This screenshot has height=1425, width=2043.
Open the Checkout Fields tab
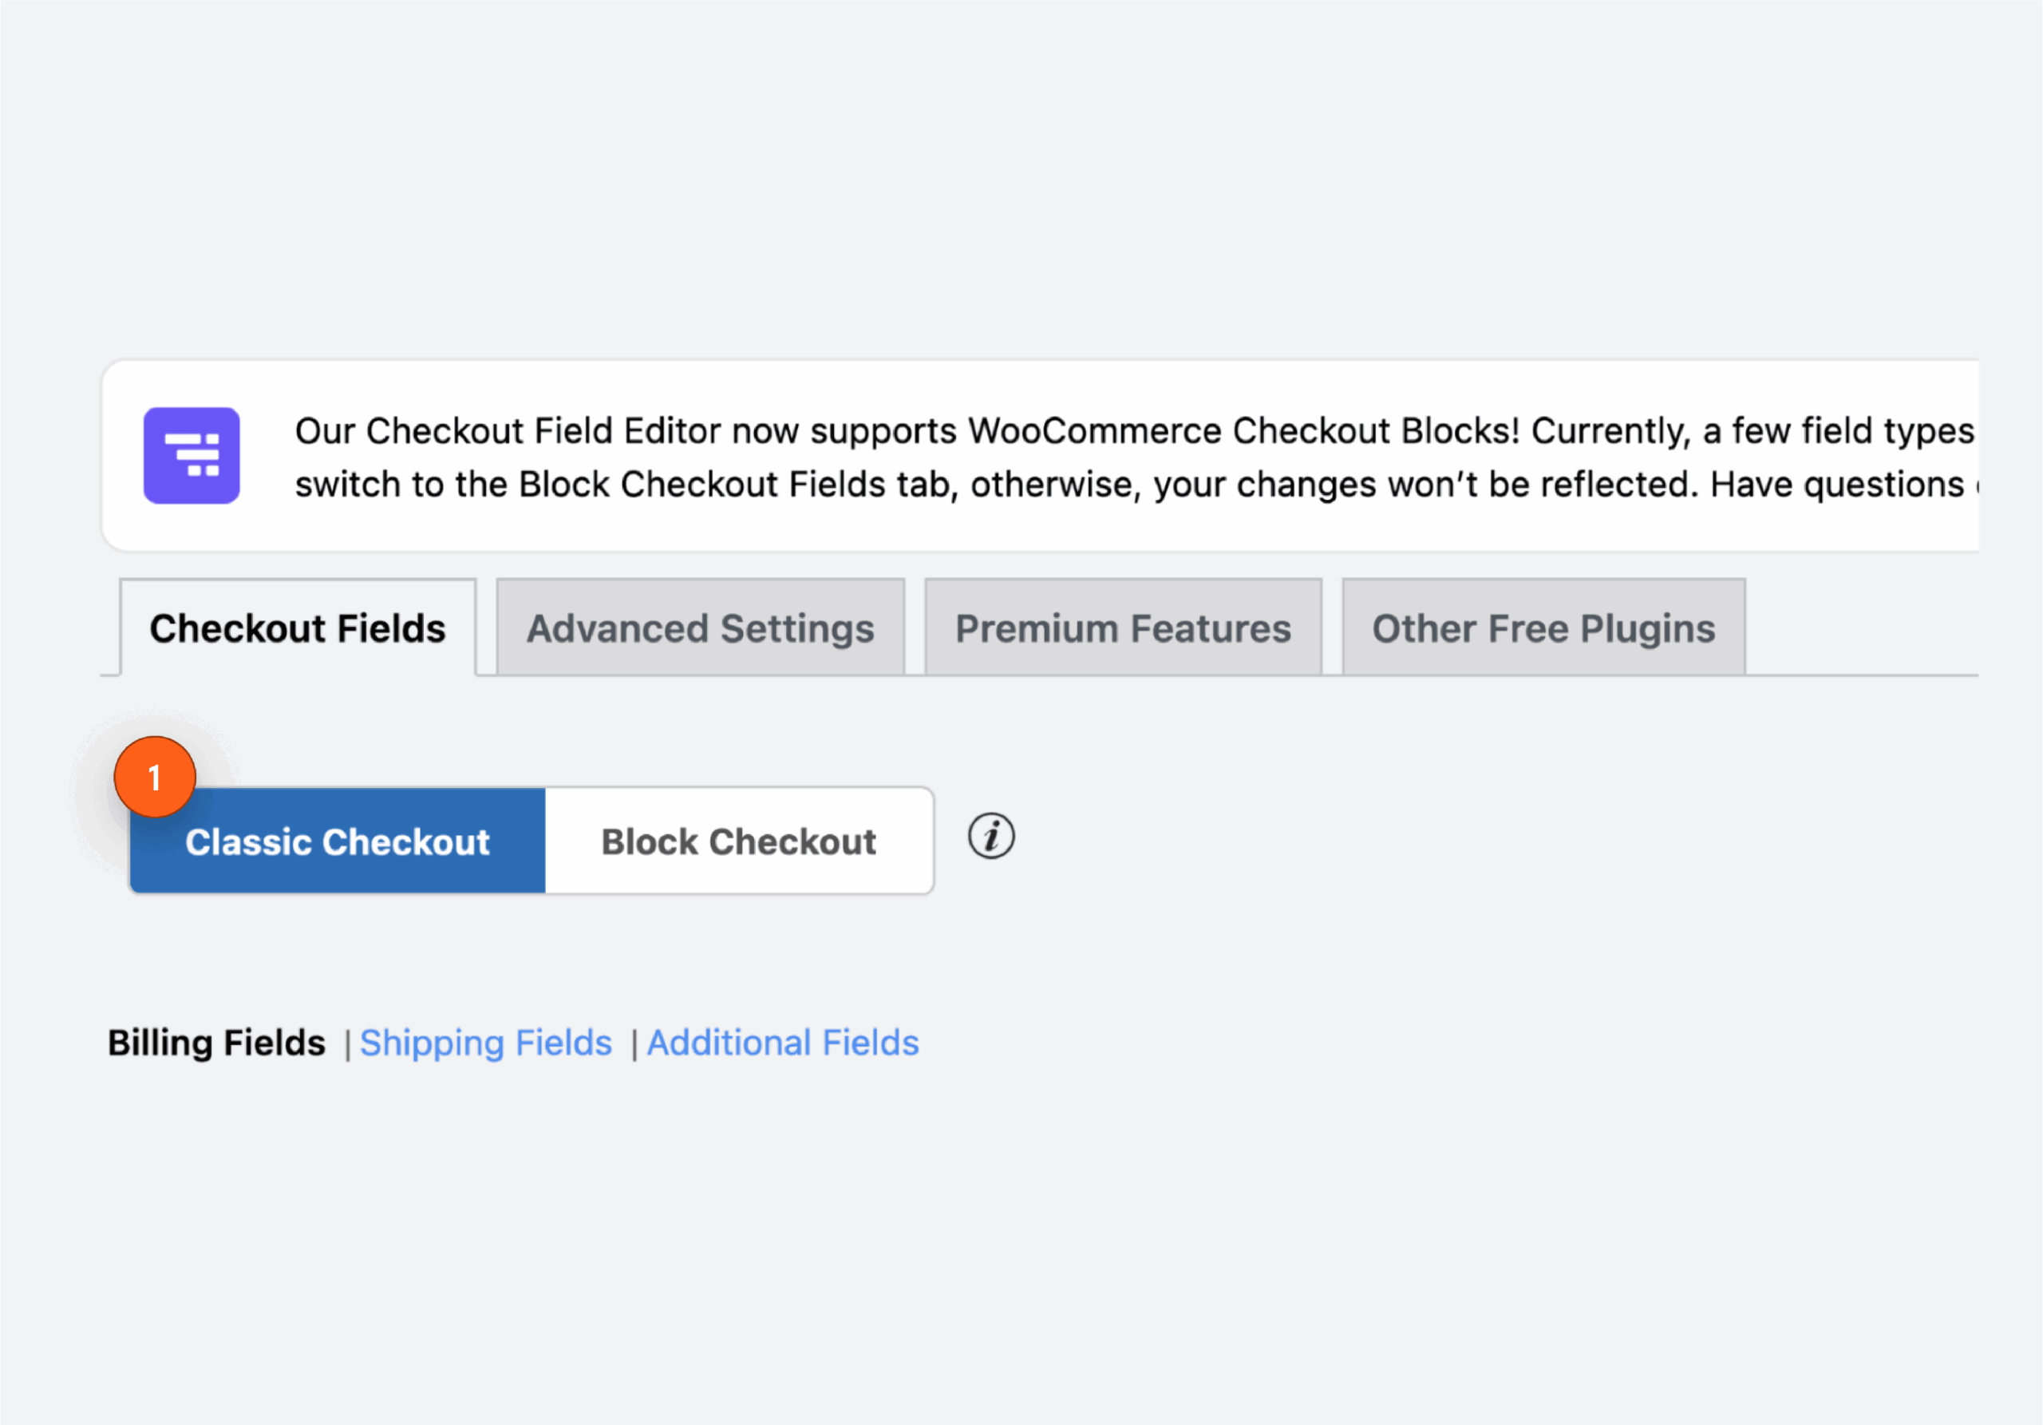297,627
